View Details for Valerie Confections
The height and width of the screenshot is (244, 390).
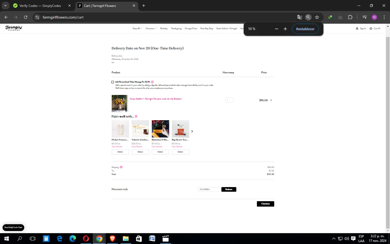(137, 147)
